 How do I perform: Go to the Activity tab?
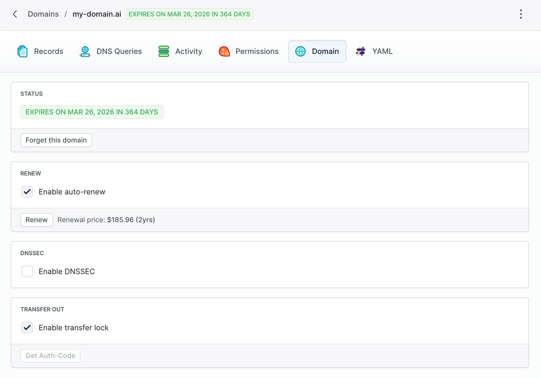tap(188, 51)
